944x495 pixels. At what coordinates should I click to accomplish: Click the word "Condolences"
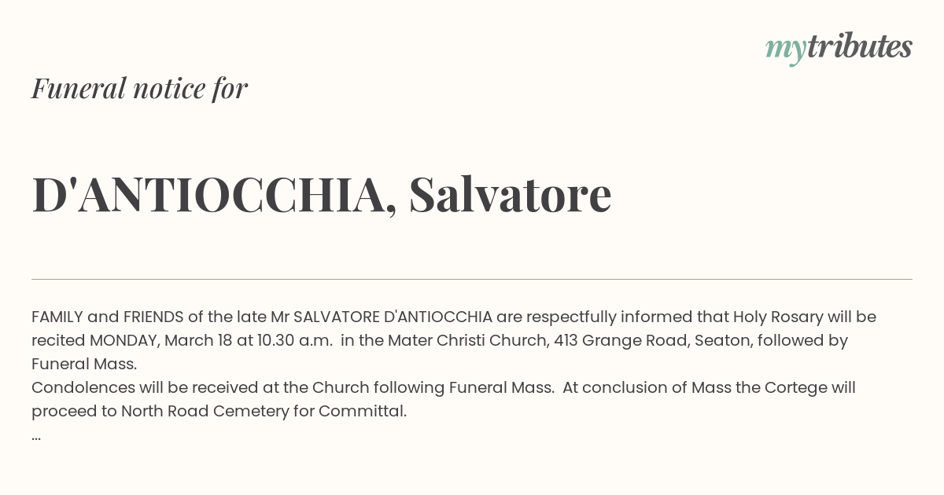click(x=83, y=388)
